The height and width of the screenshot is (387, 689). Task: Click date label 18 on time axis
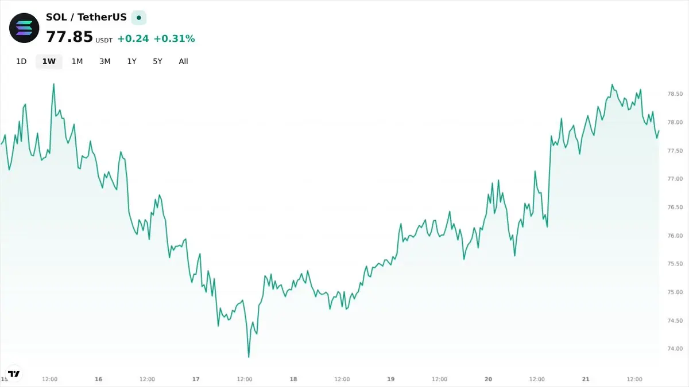[293, 379]
